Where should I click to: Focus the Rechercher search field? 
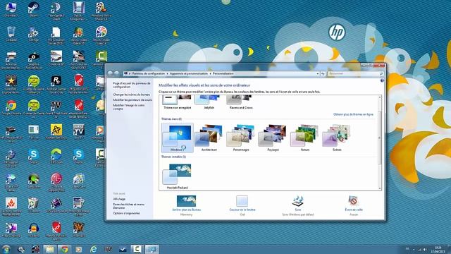click(355, 73)
